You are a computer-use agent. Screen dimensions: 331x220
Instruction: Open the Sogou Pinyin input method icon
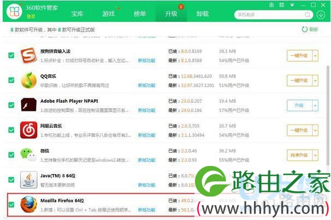[x=29, y=55]
